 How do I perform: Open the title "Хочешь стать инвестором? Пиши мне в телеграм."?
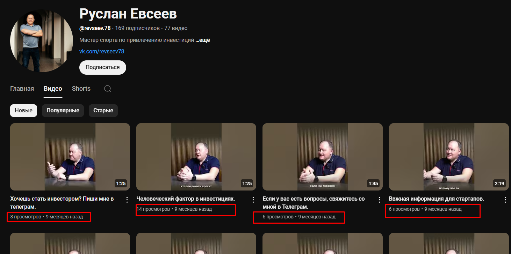[62, 203]
